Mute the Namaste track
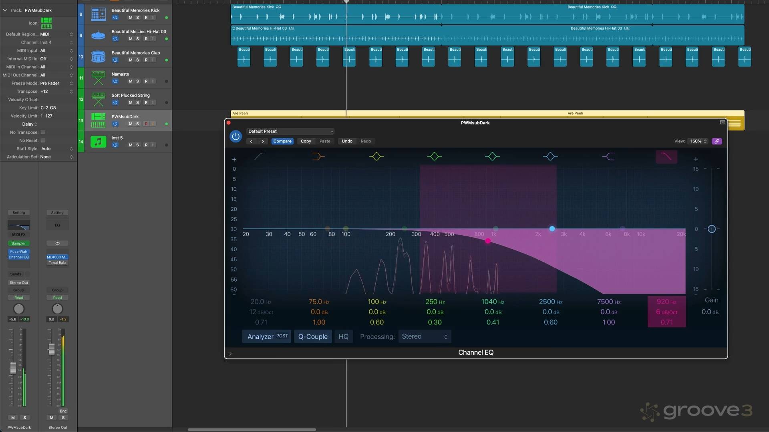 130,81
